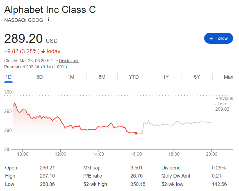
Task: Click the 12:00 point on the time axis
Action: click(x=61, y=154)
